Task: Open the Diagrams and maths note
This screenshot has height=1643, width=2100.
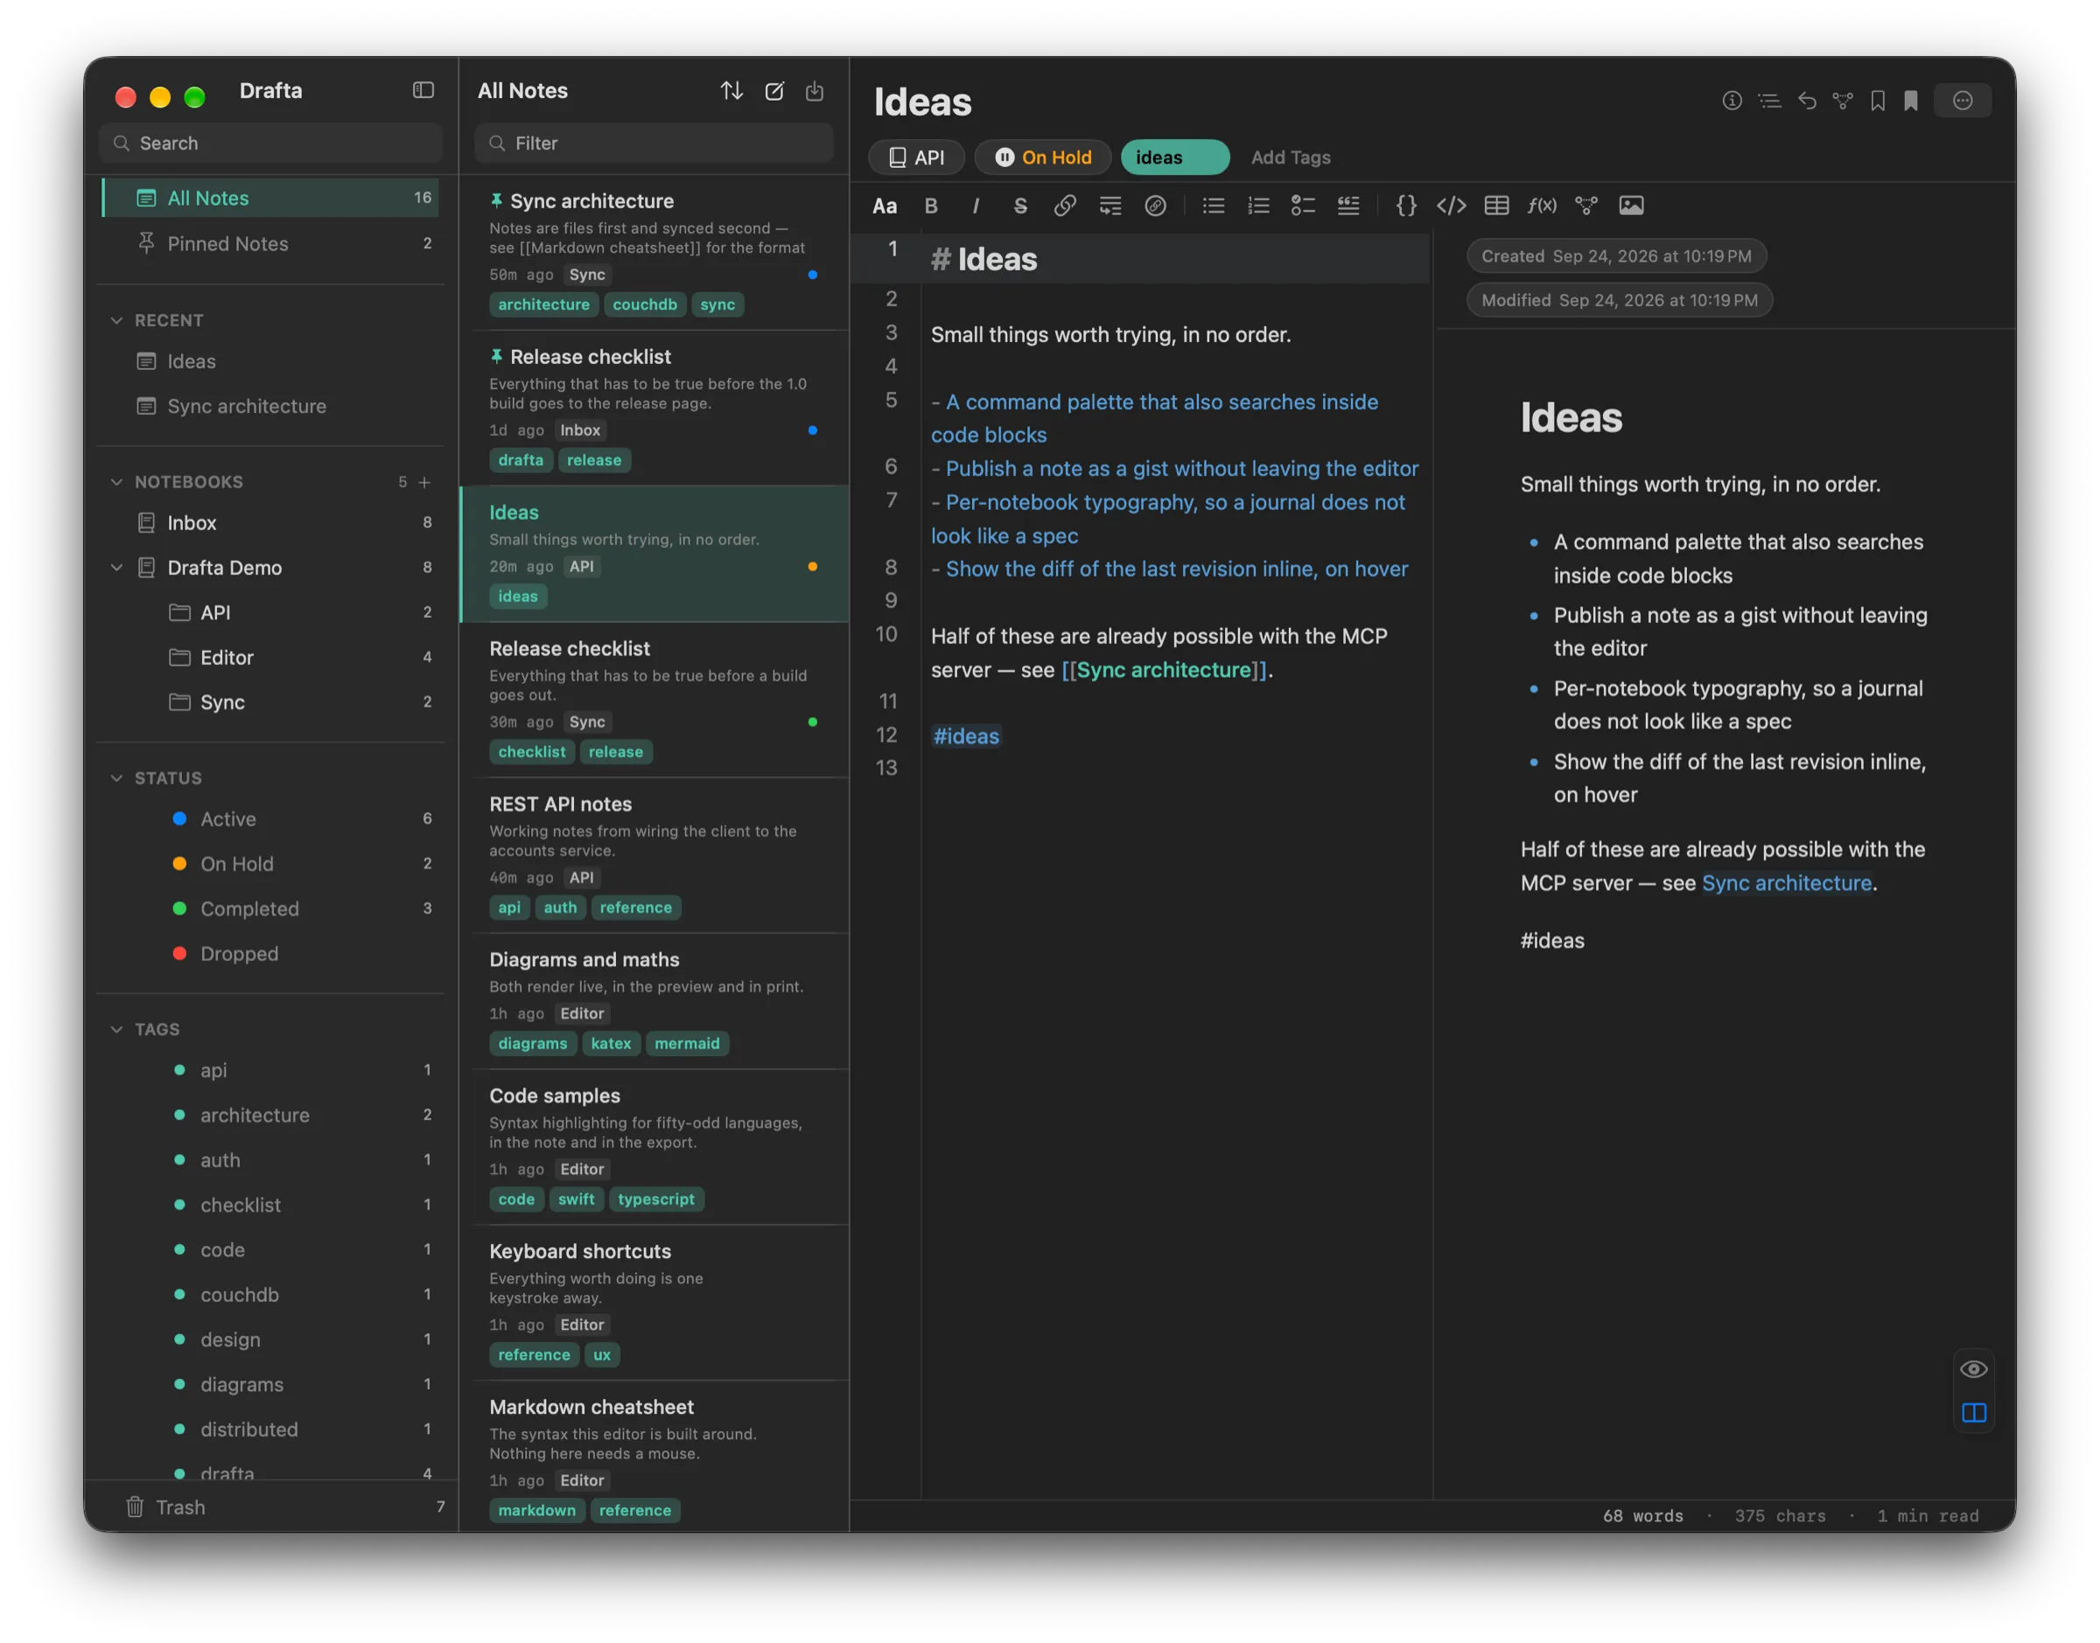Action: click(654, 1002)
